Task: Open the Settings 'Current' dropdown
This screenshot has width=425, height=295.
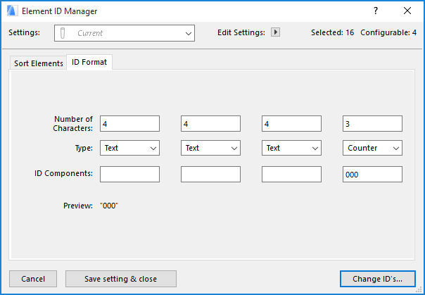Action: [124, 33]
